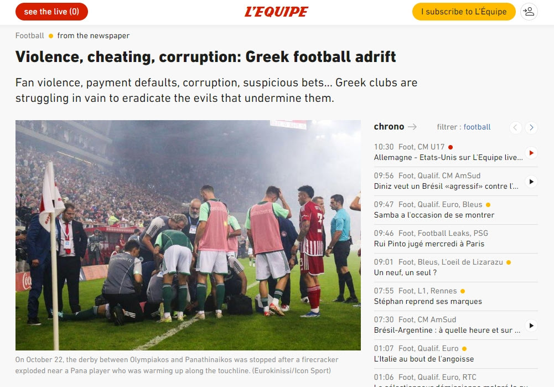Play the Allemagne - Etats-Unis live video
Viewport: 554px width, 387px height.
(x=531, y=153)
